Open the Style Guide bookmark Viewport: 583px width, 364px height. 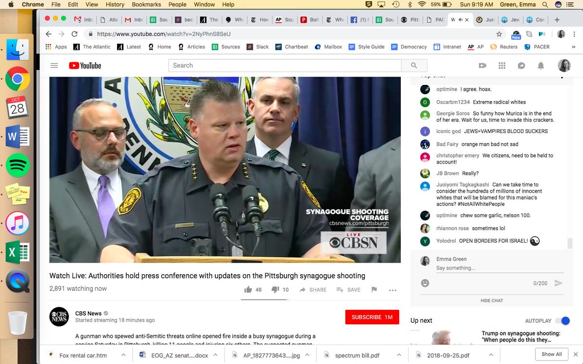(367, 47)
